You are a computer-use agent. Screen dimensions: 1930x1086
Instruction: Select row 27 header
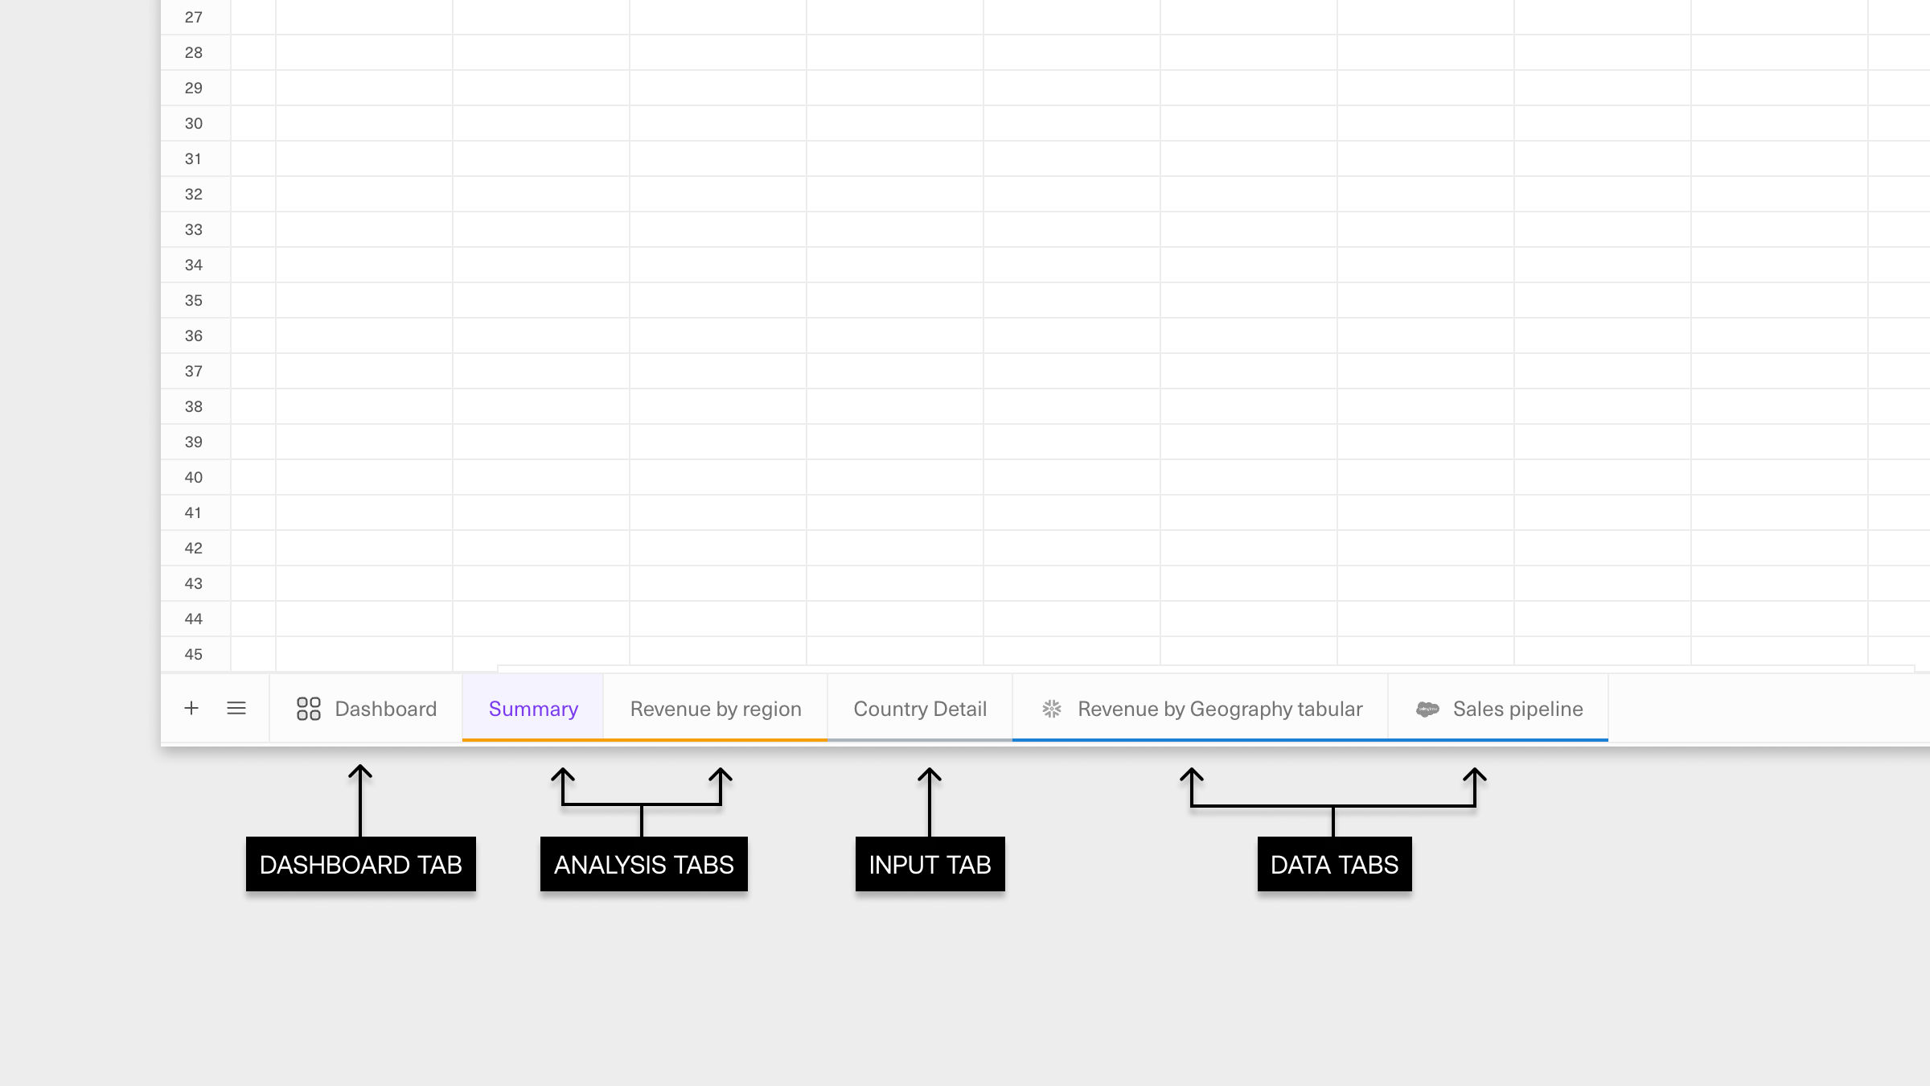click(x=194, y=18)
